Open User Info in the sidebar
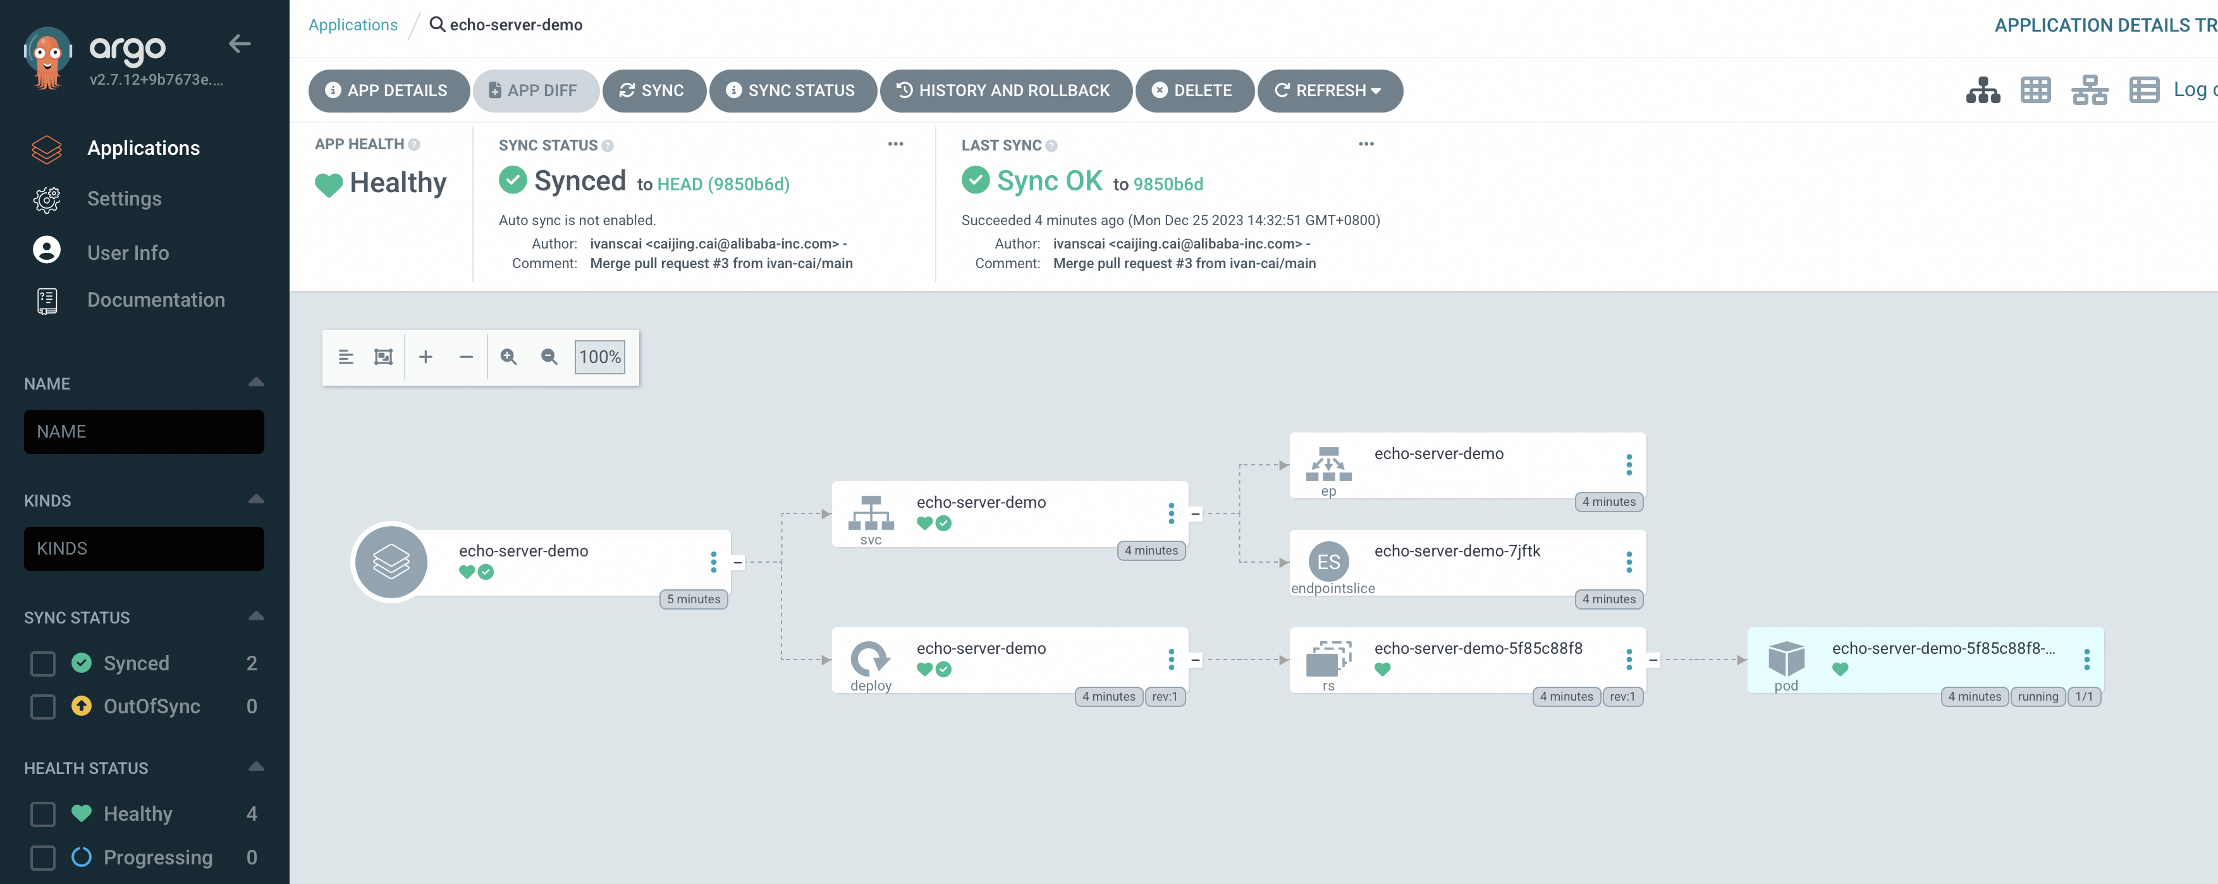This screenshot has height=884, width=2218. pos(128,253)
